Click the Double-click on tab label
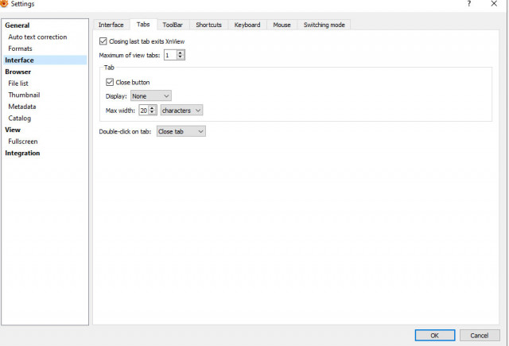 pos(125,131)
